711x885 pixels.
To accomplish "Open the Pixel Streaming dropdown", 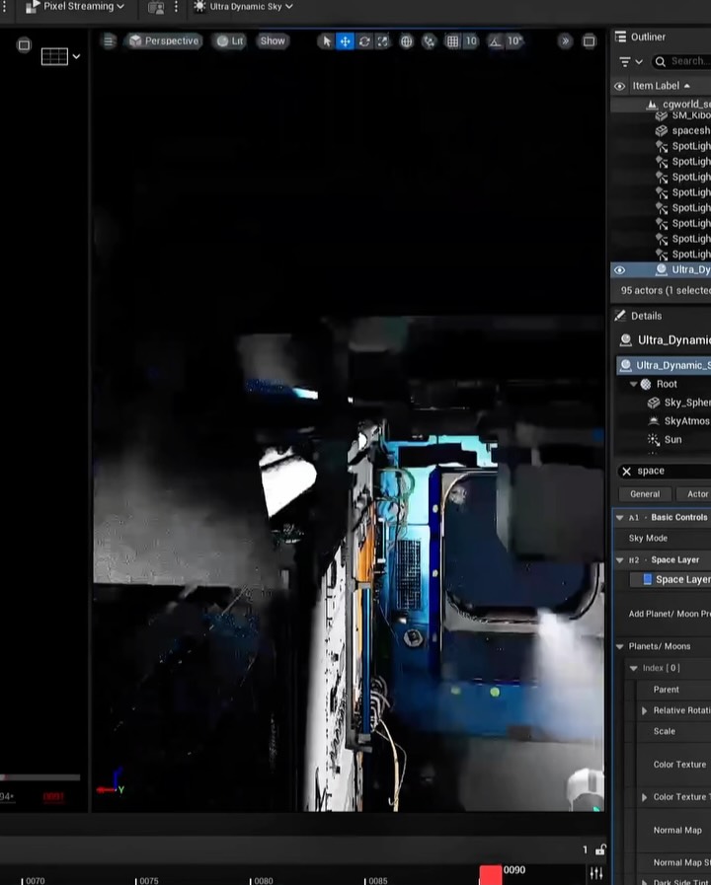I will pyautogui.click(x=77, y=7).
